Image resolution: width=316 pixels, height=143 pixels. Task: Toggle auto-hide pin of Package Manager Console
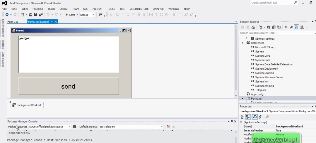[232, 121]
